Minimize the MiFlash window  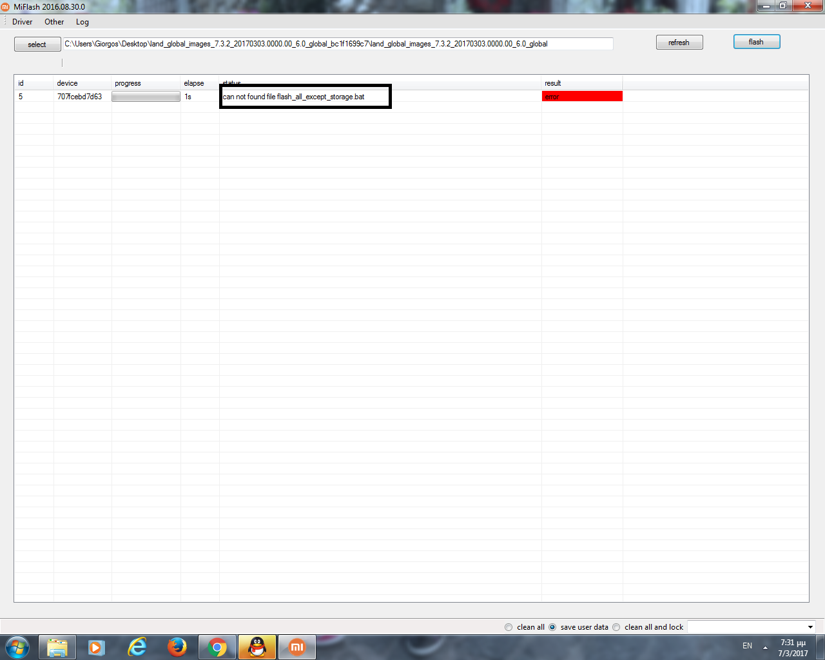point(766,6)
